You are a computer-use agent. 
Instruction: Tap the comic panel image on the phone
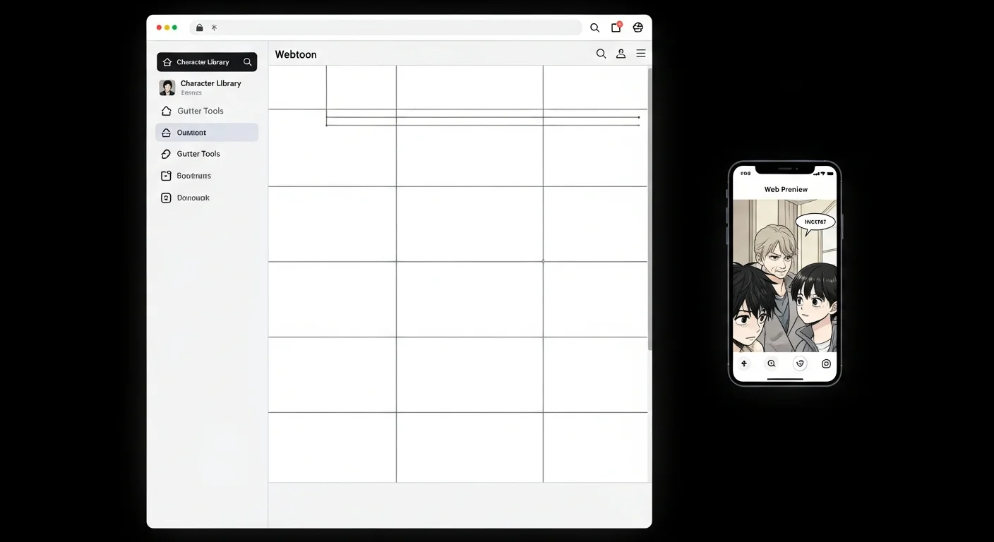pyautogui.click(x=784, y=275)
